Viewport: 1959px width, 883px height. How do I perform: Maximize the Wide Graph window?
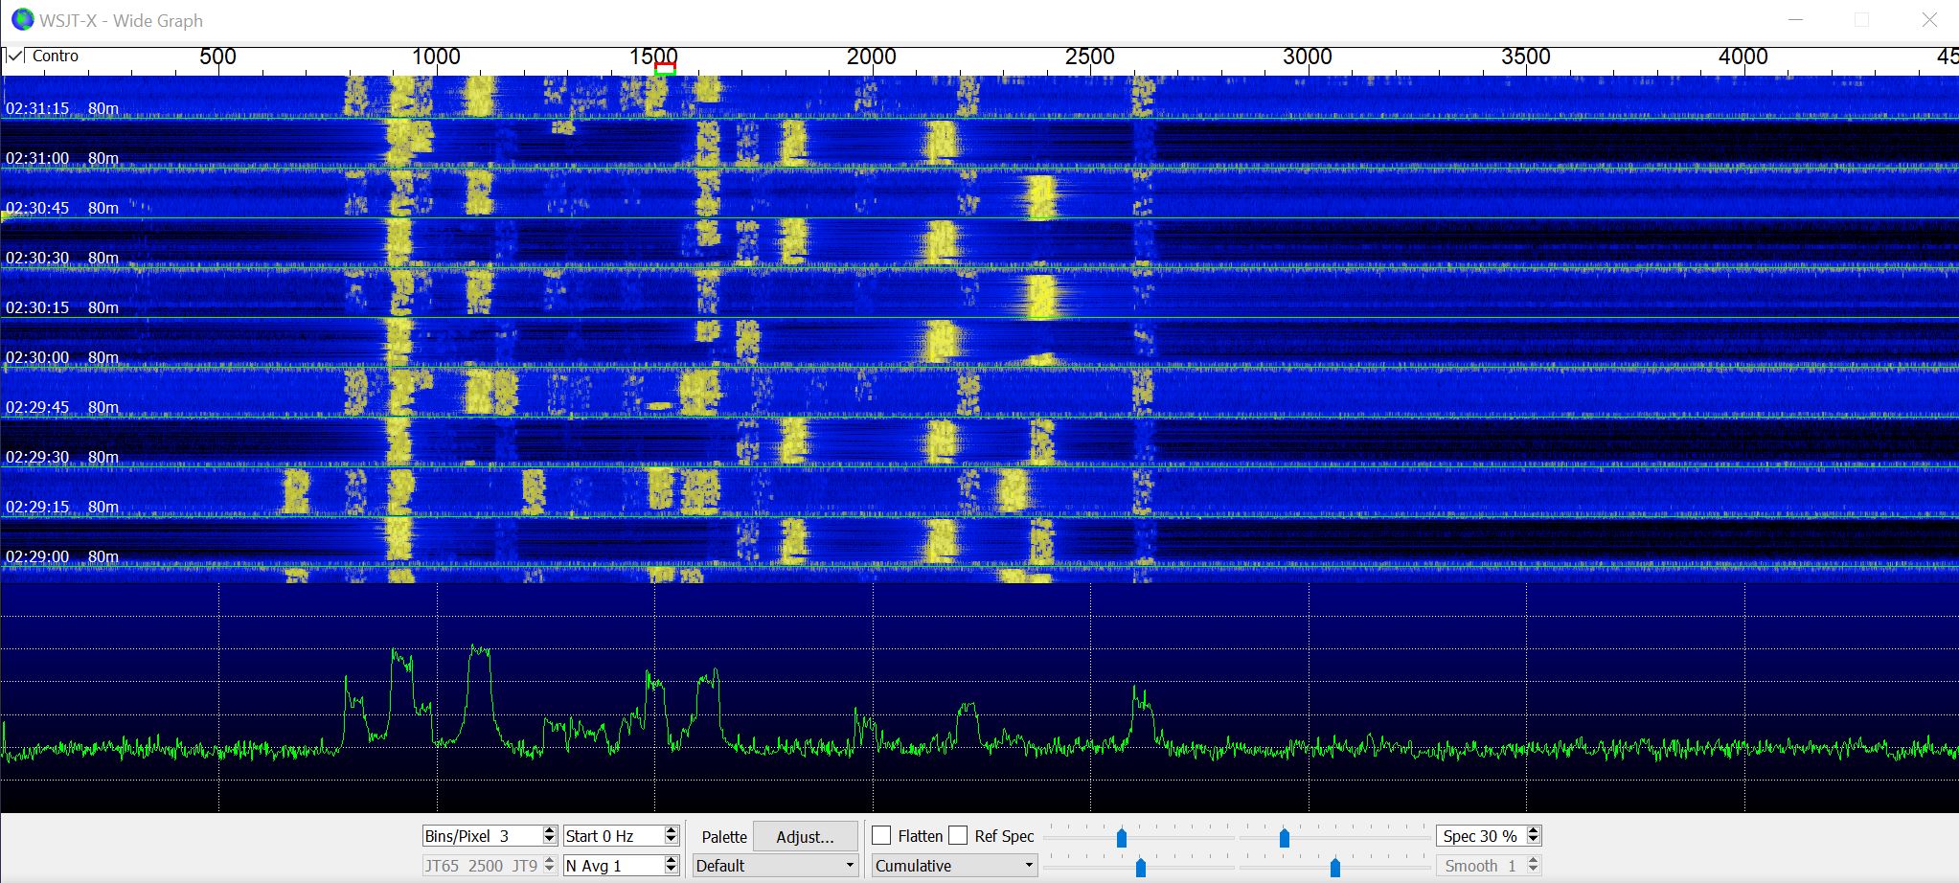coord(1861,20)
